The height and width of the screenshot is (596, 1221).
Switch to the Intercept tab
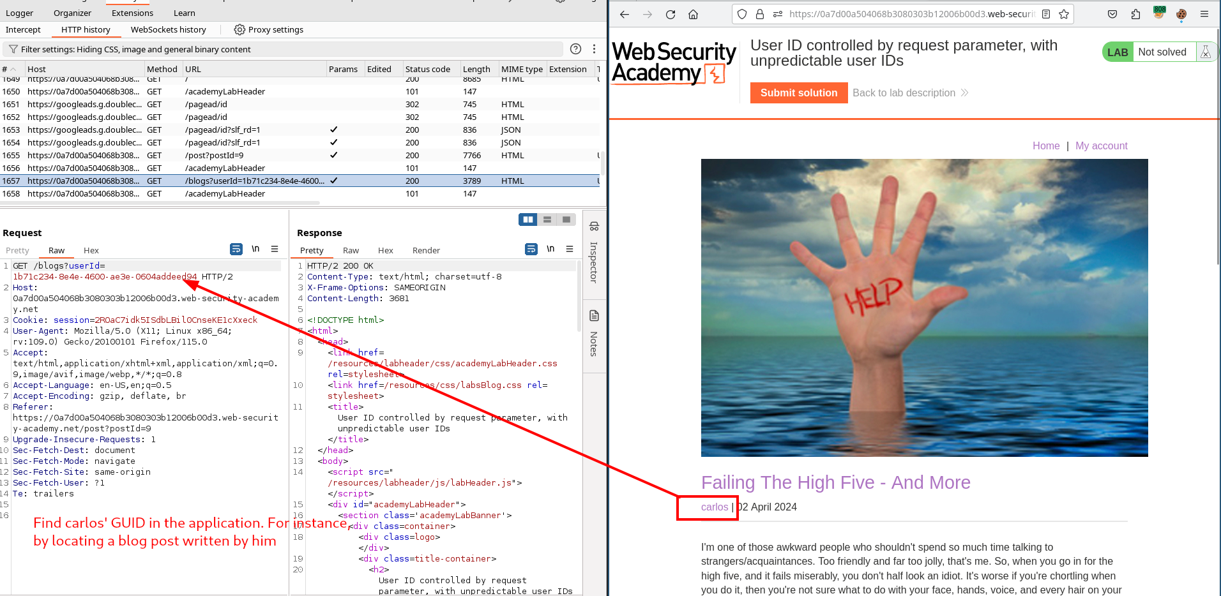(x=23, y=29)
